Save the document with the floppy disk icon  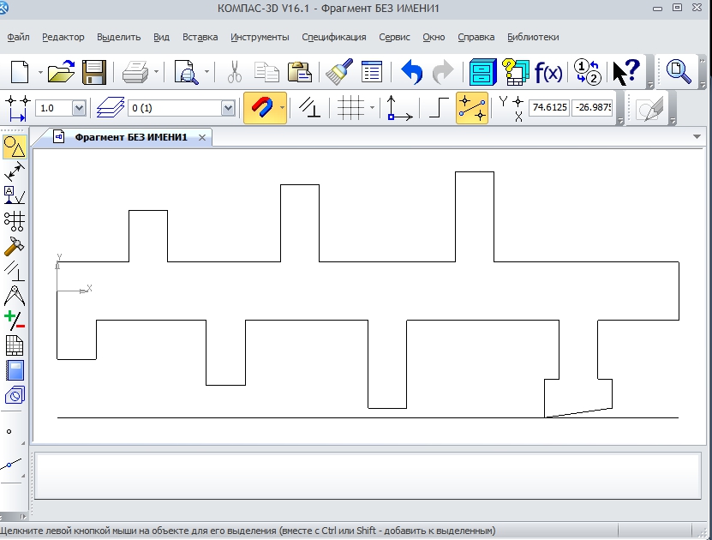(94, 72)
